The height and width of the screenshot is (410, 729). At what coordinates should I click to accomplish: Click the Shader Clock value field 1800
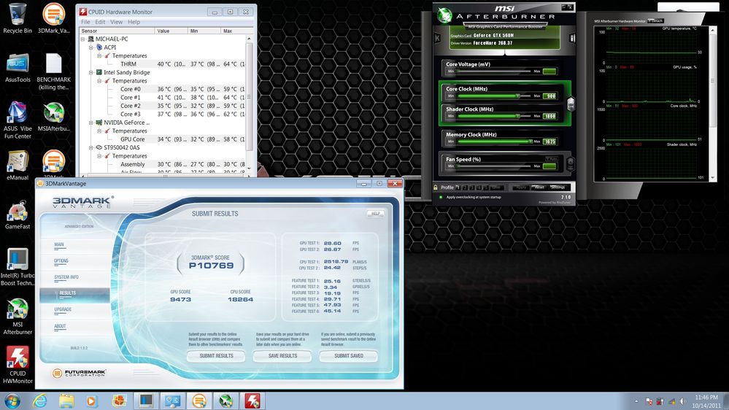click(x=550, y=116)
